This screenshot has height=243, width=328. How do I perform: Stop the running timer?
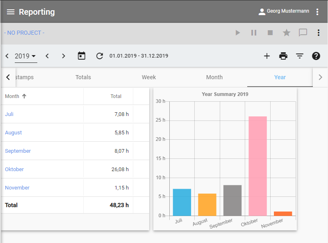pyautogui.click(x=270, y=33)
